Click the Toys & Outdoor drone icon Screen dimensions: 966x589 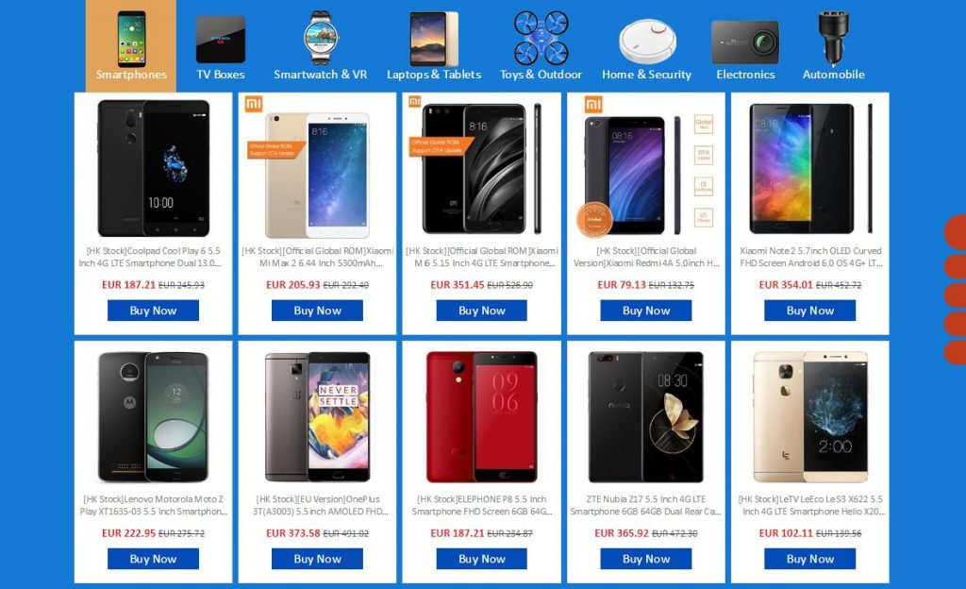[x=541, y=38]
